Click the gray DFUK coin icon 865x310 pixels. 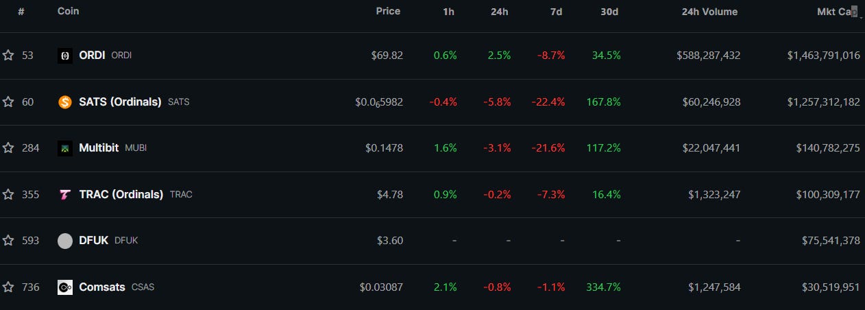[x=65, y=241]
